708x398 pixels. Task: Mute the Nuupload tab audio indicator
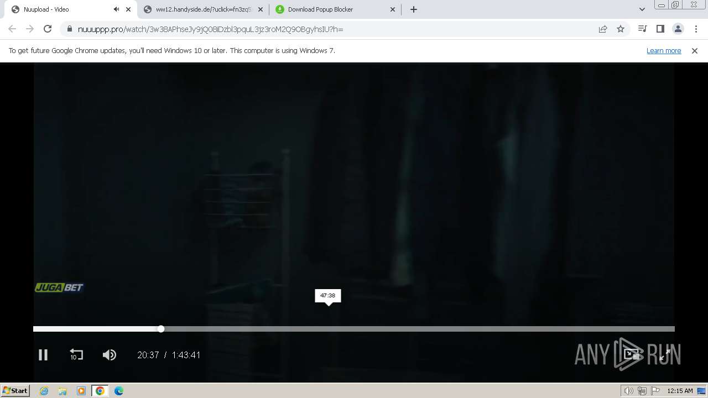point(116,9)
